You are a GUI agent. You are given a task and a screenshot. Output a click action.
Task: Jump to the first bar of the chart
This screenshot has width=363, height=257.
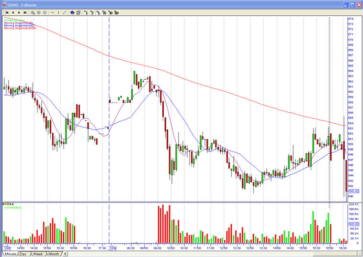point(7,12)
